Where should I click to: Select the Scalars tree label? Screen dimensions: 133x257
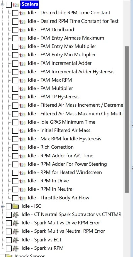[30, 4]
